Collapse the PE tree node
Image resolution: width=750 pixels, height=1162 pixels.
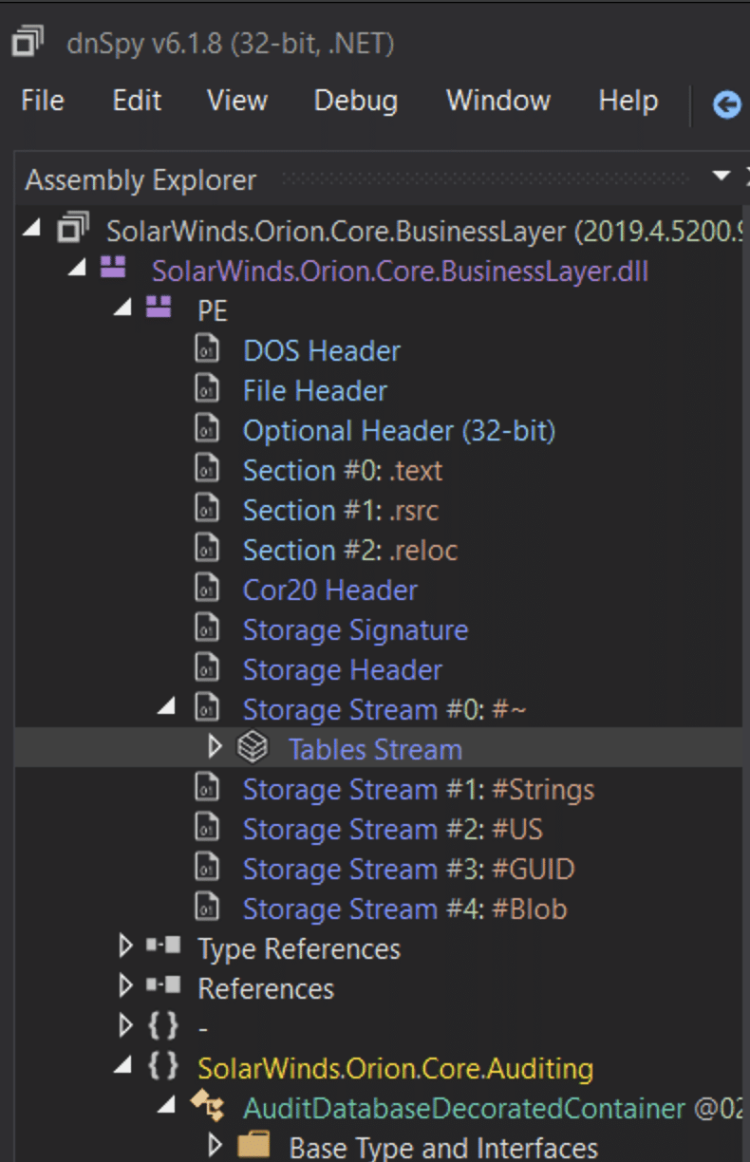(122, 309)
